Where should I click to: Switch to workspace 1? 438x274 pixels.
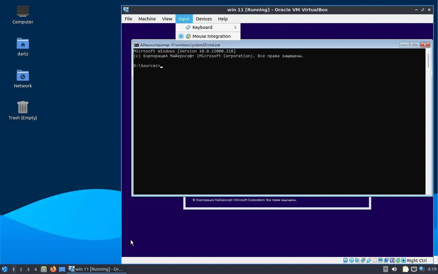coord(13,269)
